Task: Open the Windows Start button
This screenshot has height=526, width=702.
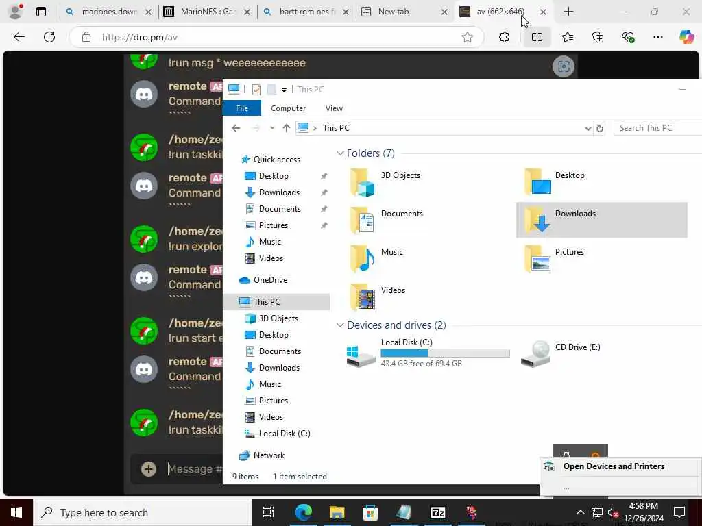Action: pyautogui.click(x=16, y=512)
